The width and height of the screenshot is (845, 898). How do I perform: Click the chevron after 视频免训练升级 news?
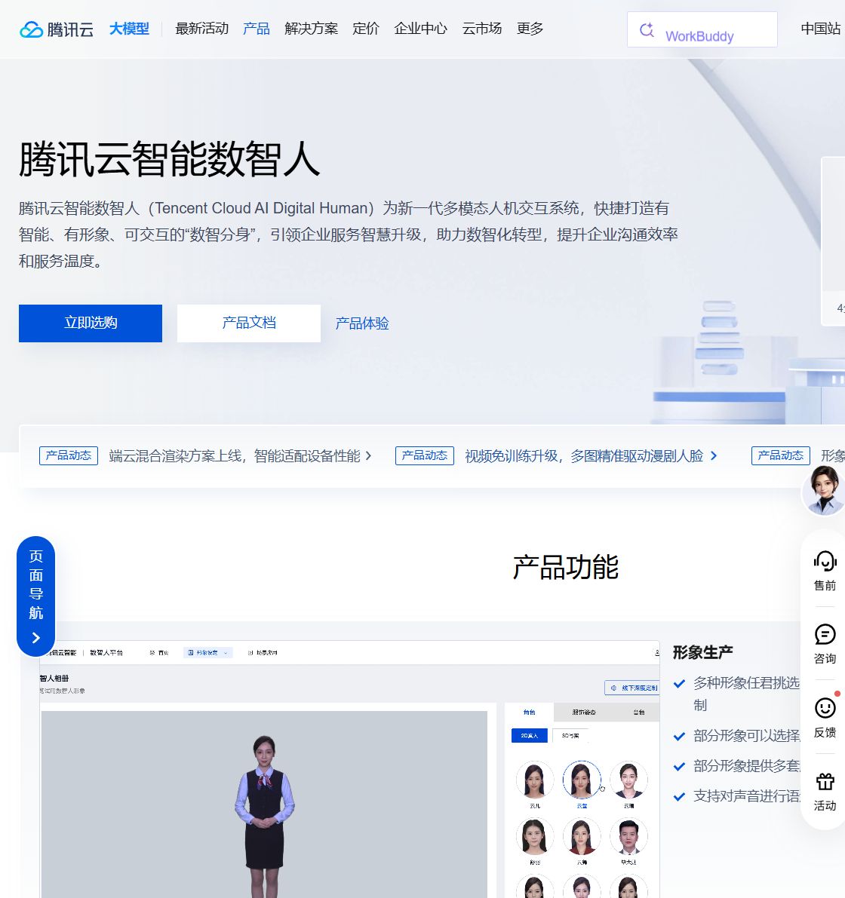pyautogui.click(x=713, y=456)
